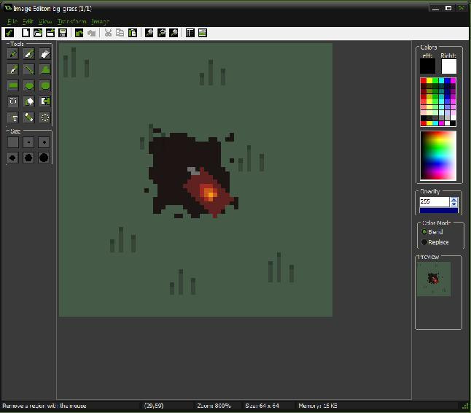Open the Image menu

[x=101, y=22]
